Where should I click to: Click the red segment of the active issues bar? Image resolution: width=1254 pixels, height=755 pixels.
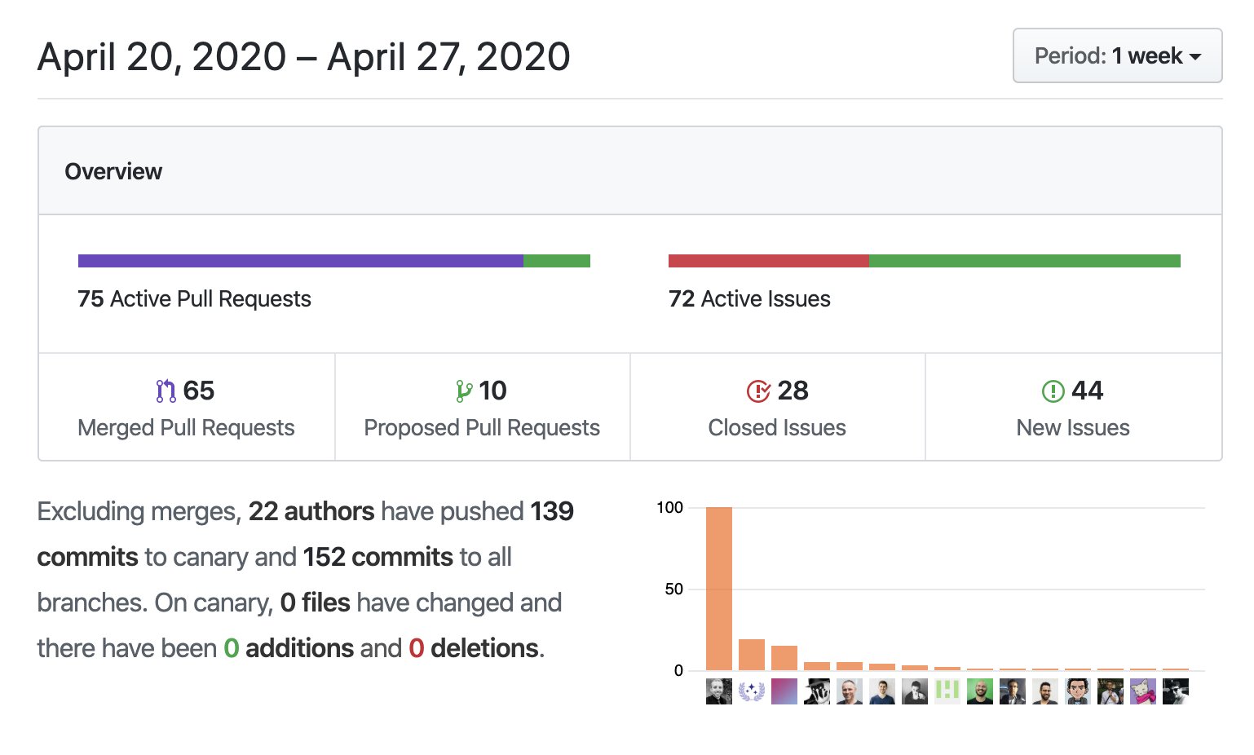coord(768,261)
